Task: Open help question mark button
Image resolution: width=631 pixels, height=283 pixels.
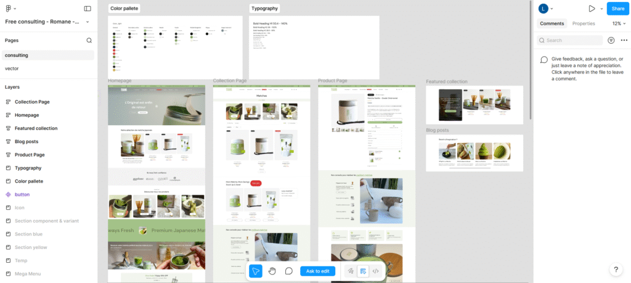Action: (x=616, y=270)
